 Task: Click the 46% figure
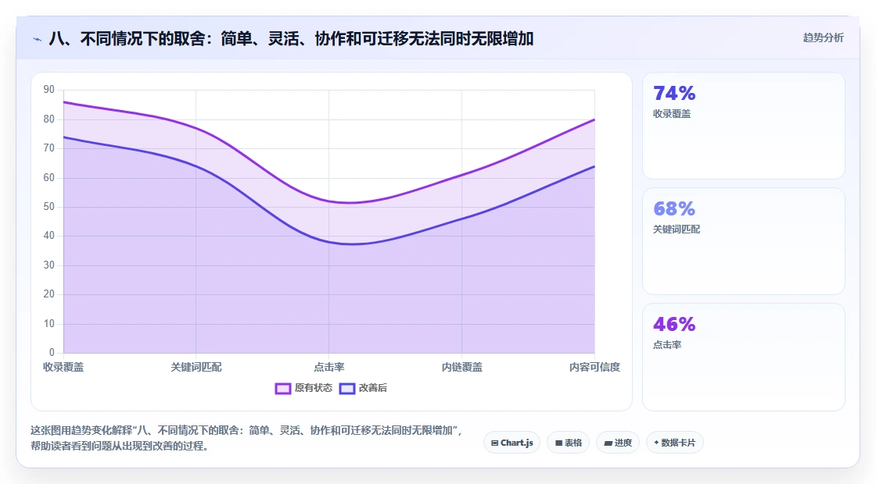[674, 324]
